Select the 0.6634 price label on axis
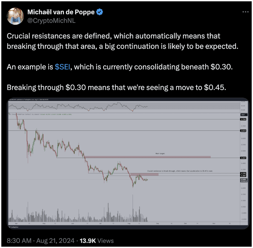 [243, 131]
